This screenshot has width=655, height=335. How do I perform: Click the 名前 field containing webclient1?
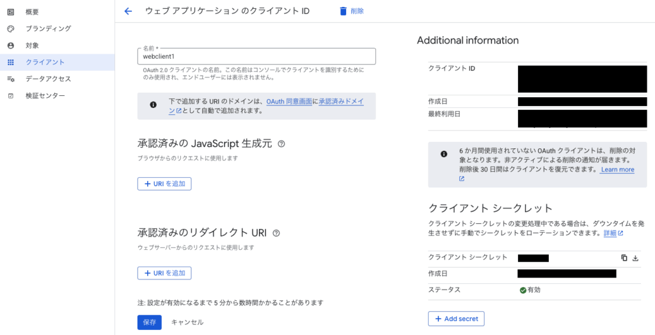pos(256,56)
